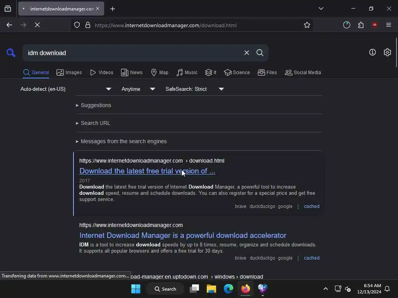
Task: Open notifications bell in tray
Action: coord(387,289)
